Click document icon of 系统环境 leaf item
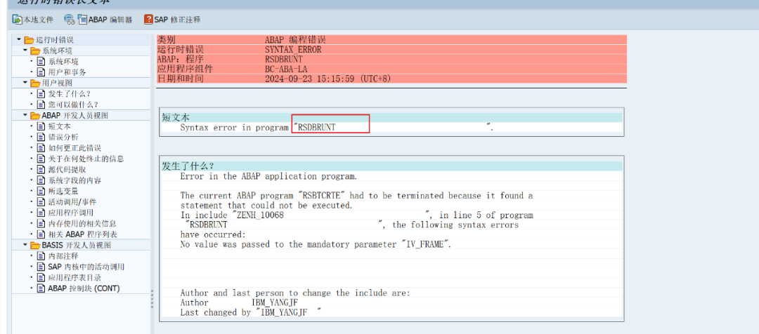Viewport: 759px width, 334px height. (41, 61)
